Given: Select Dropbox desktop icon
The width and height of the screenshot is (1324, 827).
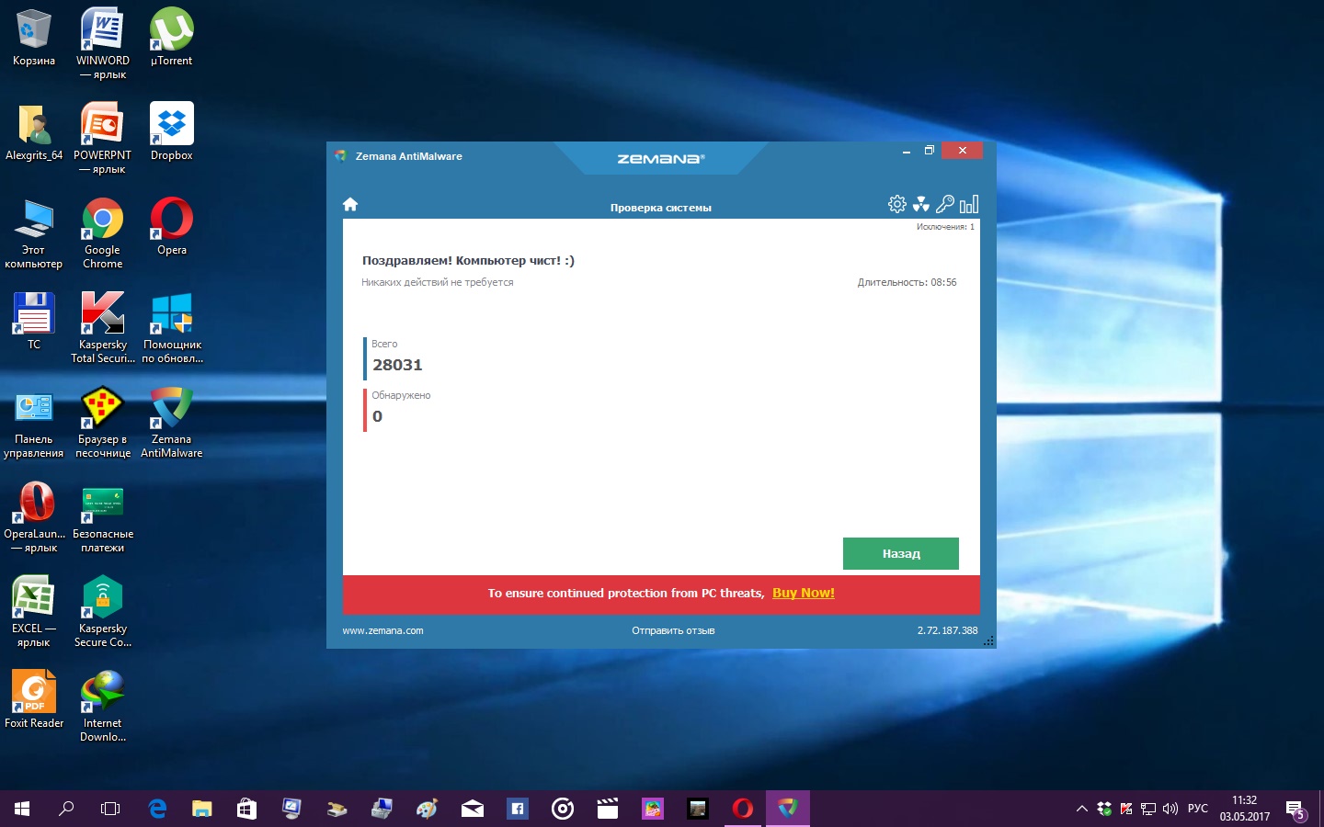Looking at the screenshot, I should click(x=172, y=132).
